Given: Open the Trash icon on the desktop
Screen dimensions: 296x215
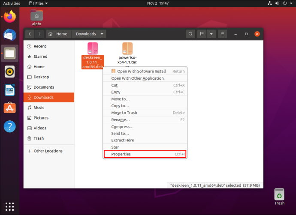Looking at the screenshot, I should (279, 197).
